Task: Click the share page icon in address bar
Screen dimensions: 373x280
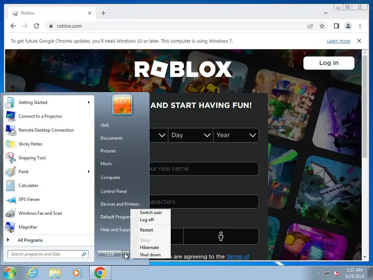Action: (310, 26)
